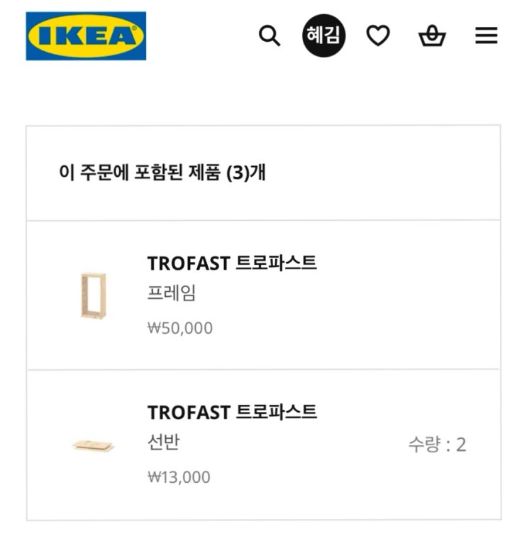Click the ₩50,000 price
This screenshot has height=534, width=527.
180,328
